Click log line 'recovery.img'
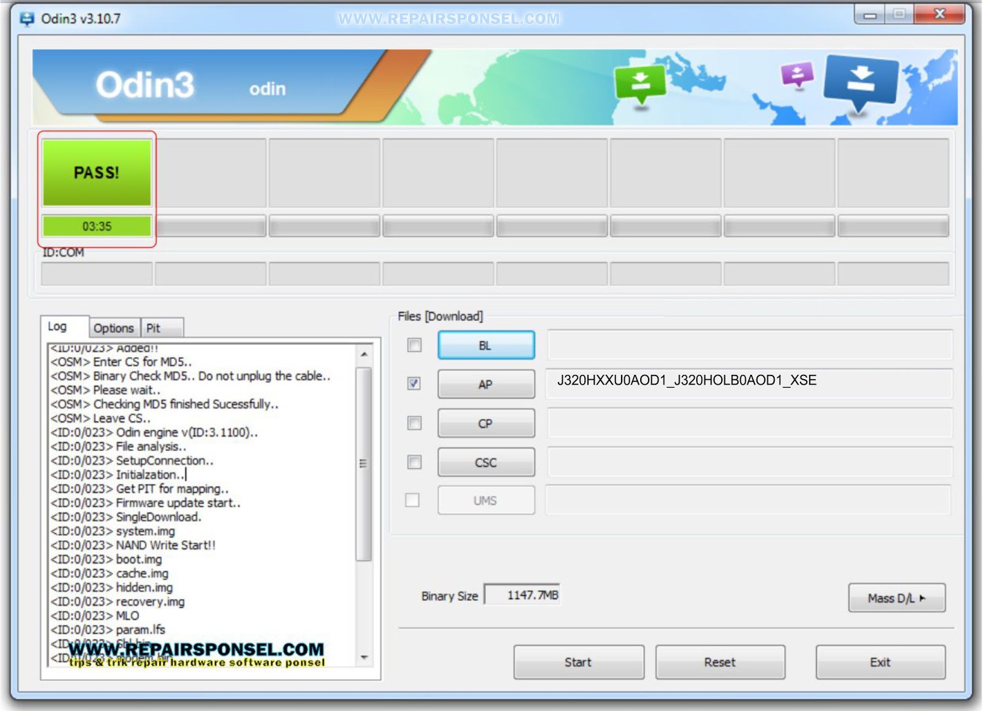This screenshot has width=983, height=711. [117, 602]
